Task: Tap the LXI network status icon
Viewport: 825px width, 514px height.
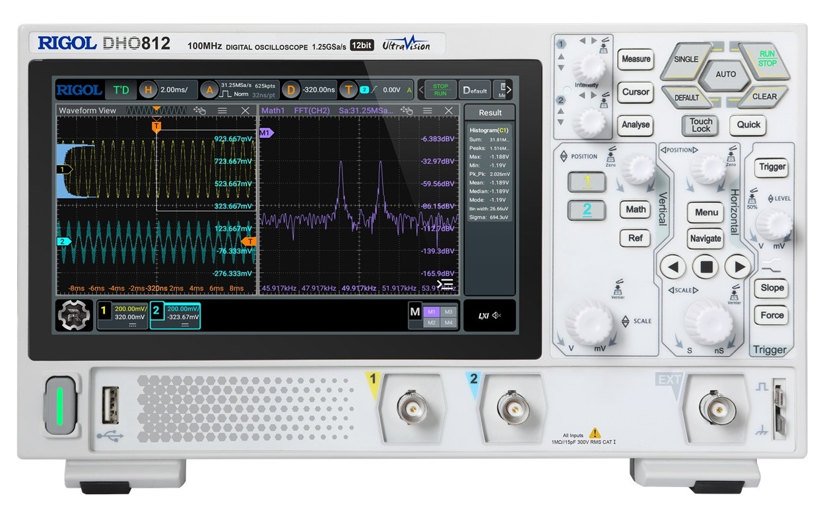Action: coord(484,315)
